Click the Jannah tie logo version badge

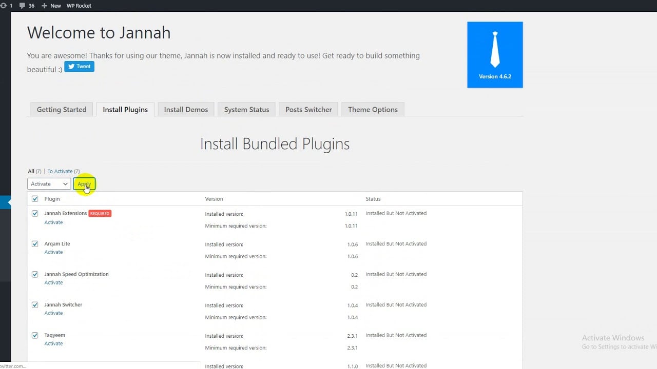pyautogui.click(x=495, y=55)
